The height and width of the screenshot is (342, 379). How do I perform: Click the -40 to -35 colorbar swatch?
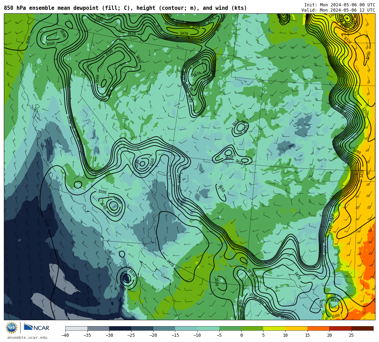(x=77, y=328)
